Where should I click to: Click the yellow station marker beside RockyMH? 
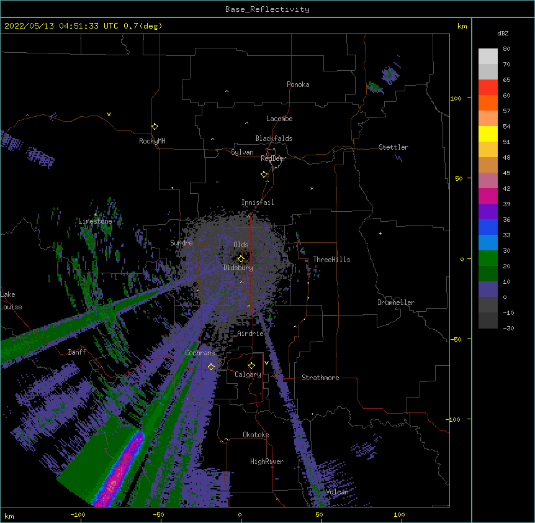(155, 127)
